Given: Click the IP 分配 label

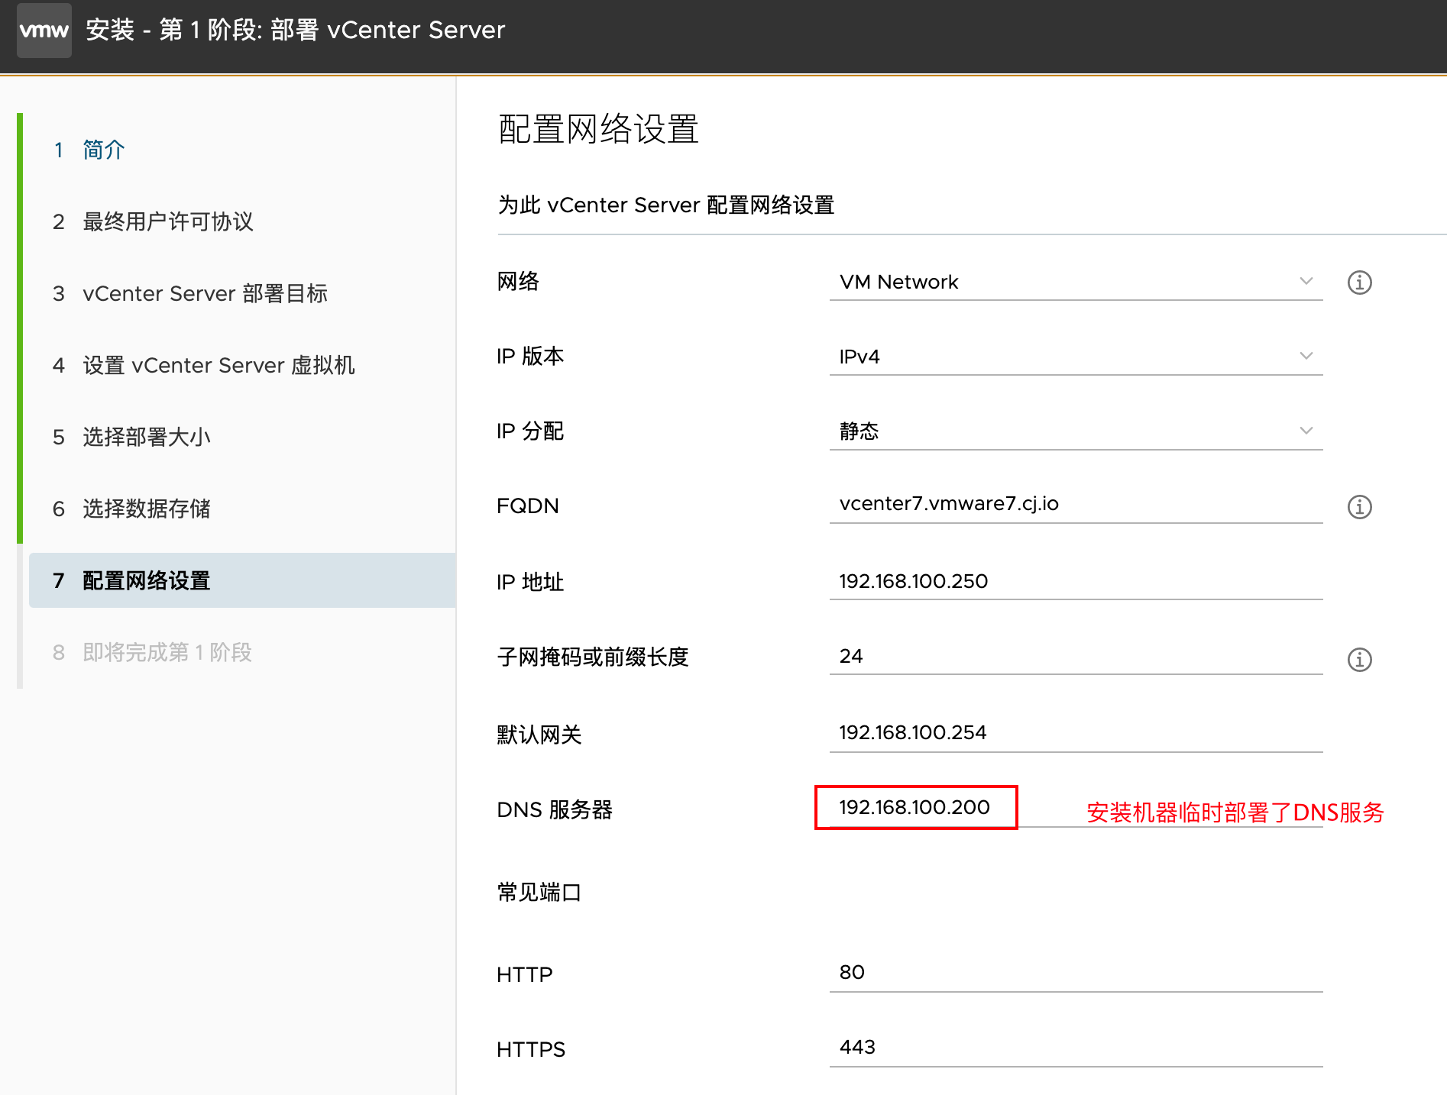Looking at the screenshot, I should tap(530, 431).
